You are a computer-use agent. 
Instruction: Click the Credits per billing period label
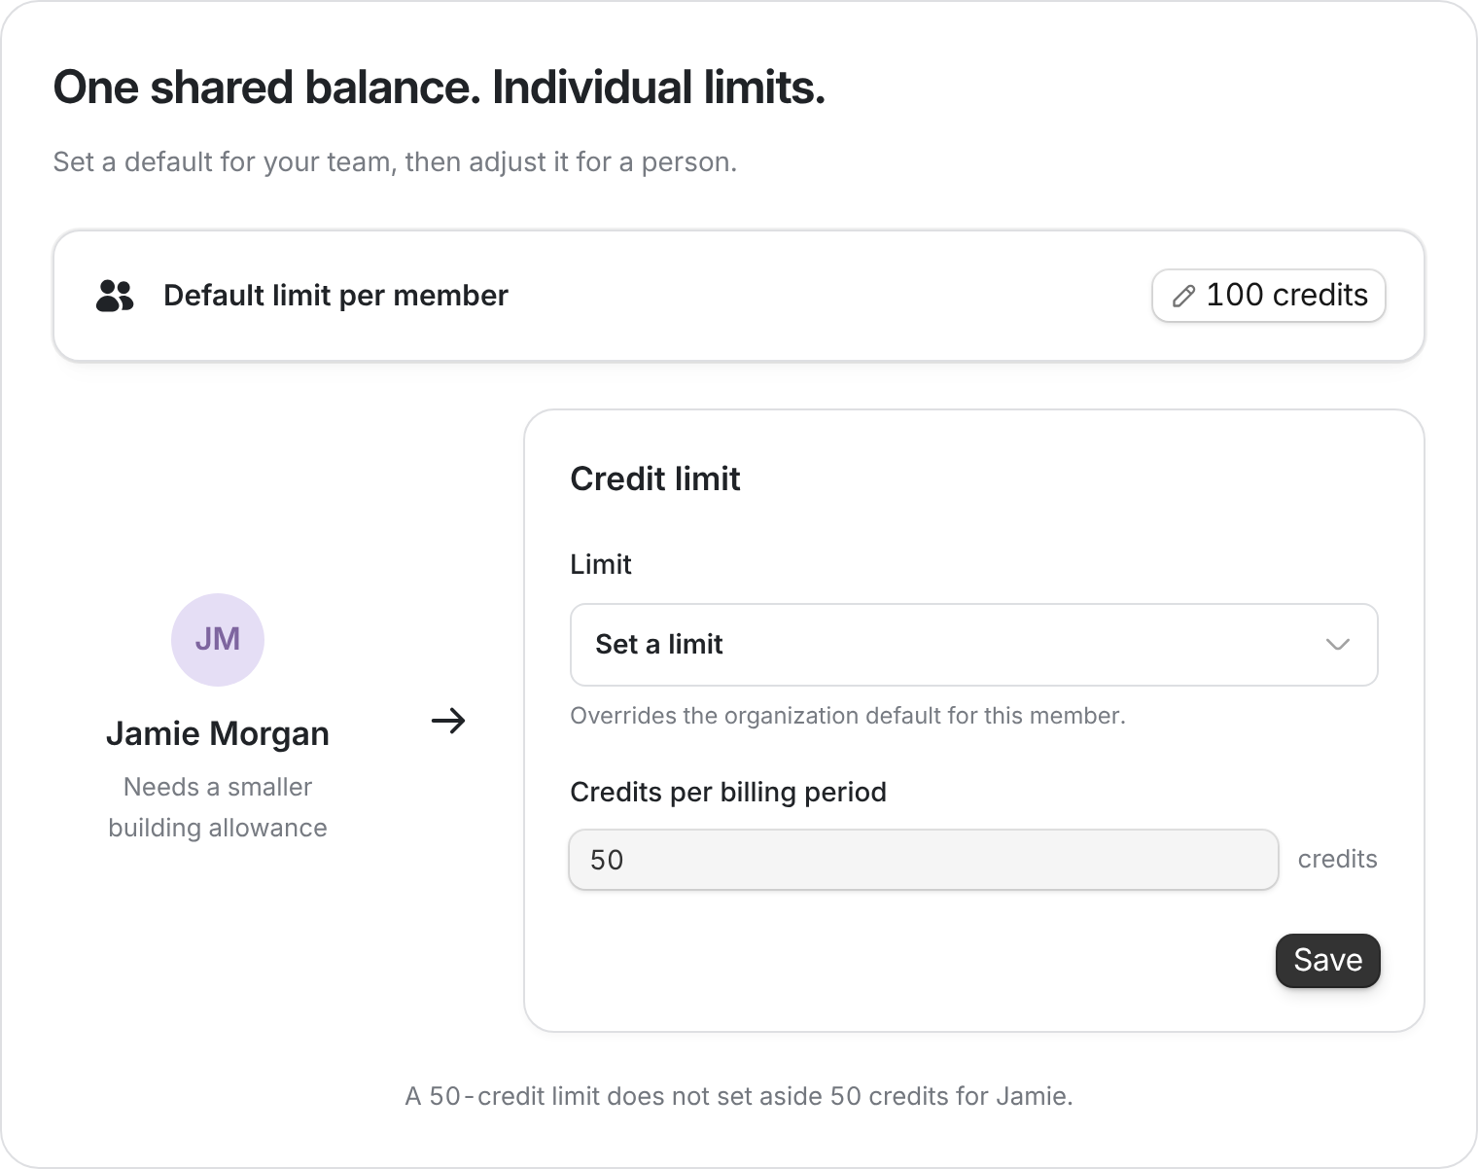pyautogui.click(x=728, y=792)
